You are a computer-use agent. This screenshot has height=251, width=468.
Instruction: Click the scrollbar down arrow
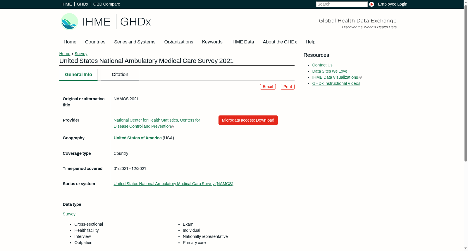[x=466, y=248]
